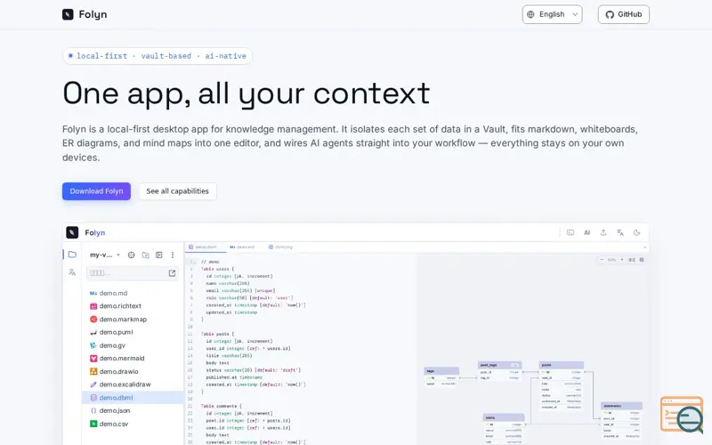712x445 pixels.
Task: Click the orange floating search widget icon
Action: pyautogui.click(x=682, y=415)
